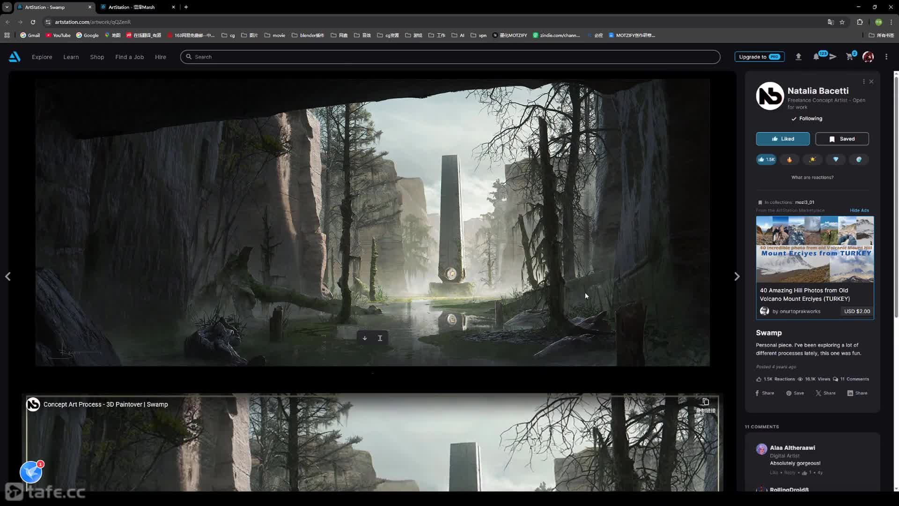Open the artwork panel three-dot options menu
The width and height of the screenshot is (899, 506).
864,82
